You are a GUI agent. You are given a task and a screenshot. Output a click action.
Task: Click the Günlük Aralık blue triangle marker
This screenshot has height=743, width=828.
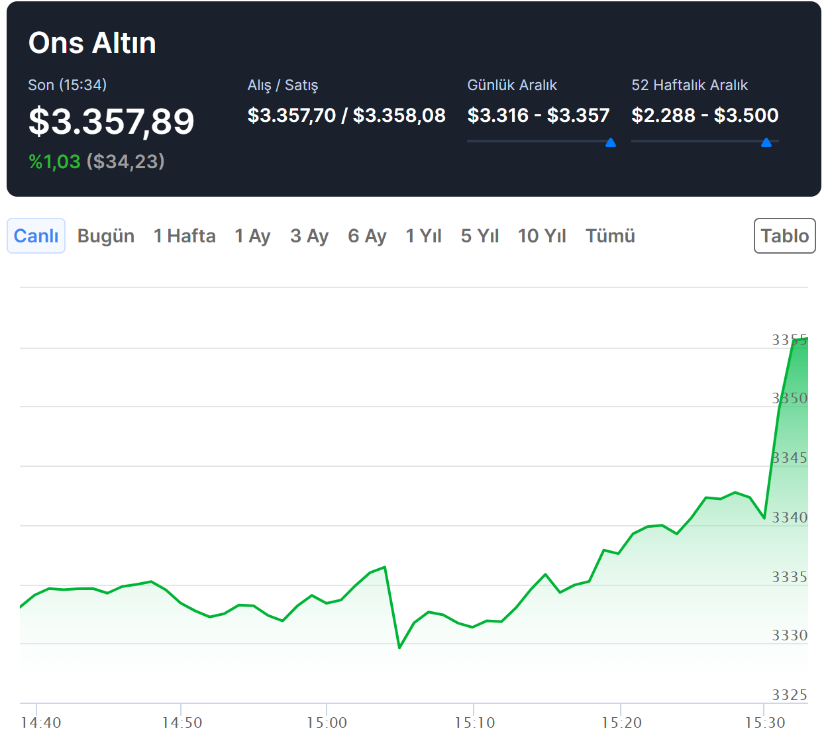tap(611, 142)
